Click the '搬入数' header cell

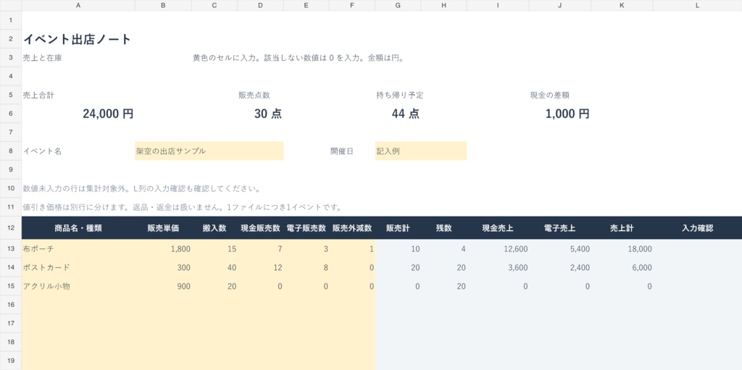(214, 228)
